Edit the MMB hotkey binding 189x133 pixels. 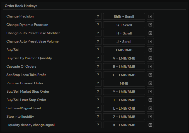click(124, 83)
